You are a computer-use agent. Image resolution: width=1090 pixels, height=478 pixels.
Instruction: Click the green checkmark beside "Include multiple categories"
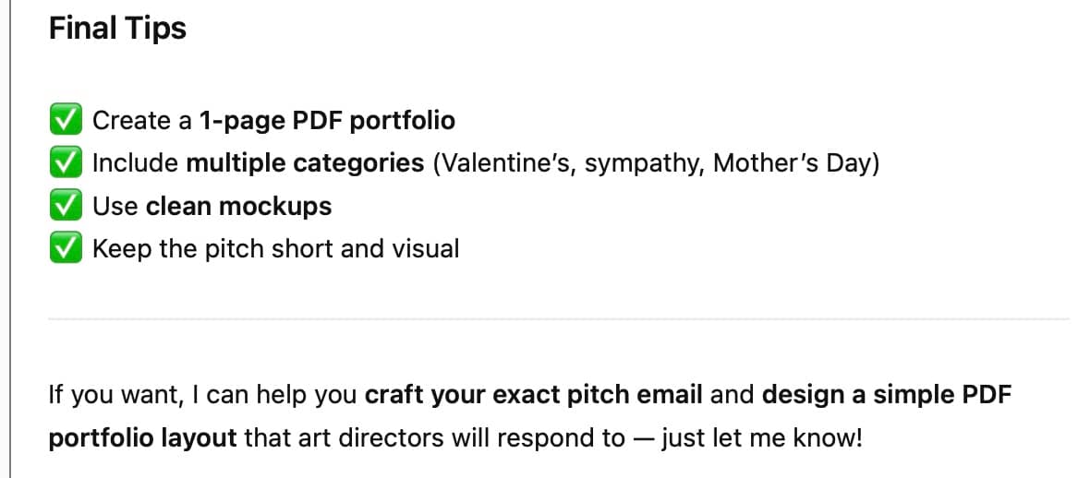click(65, 163)
